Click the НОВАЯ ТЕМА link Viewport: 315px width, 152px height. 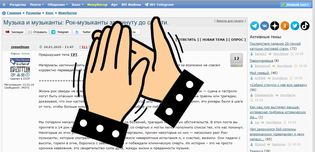(214, 39)
